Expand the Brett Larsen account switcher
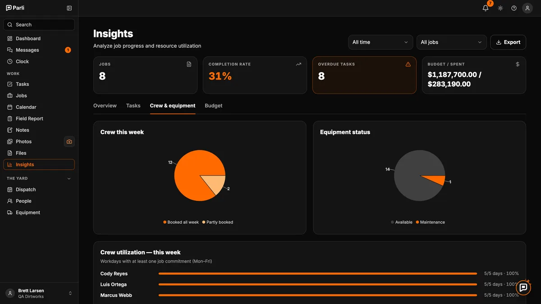541x304 pixels. tap(70, 293)
